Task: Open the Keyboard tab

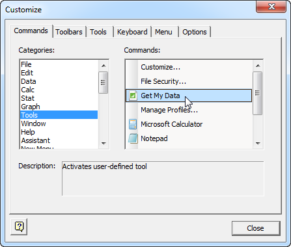Action: point(132,32)
